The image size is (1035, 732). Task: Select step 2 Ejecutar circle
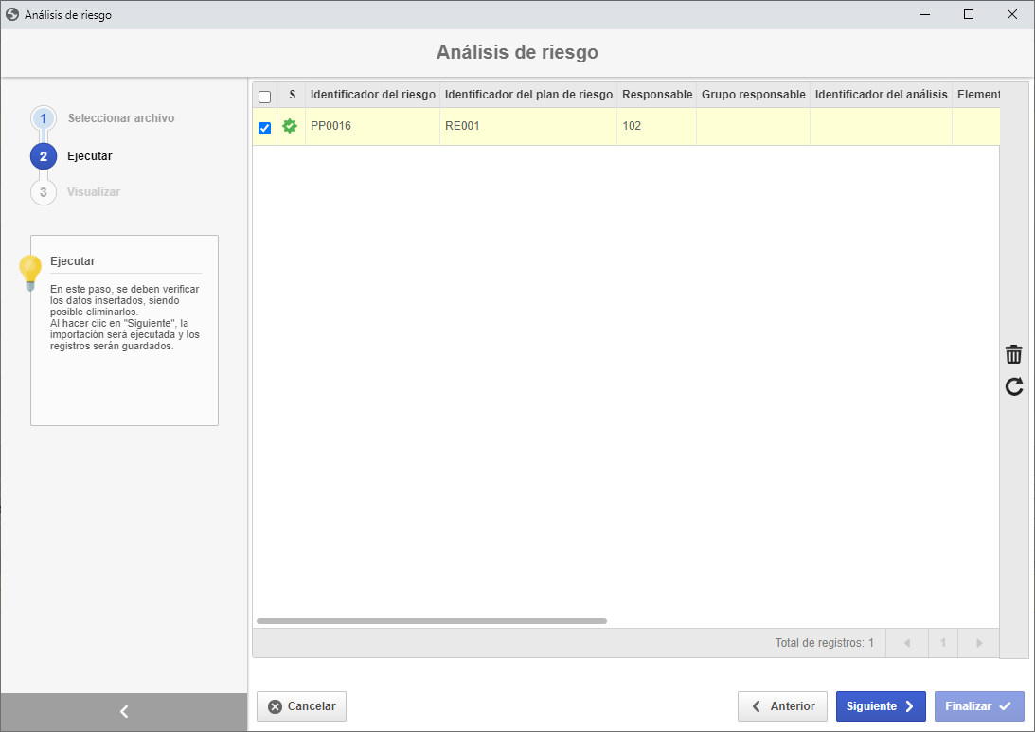(44, 156)
